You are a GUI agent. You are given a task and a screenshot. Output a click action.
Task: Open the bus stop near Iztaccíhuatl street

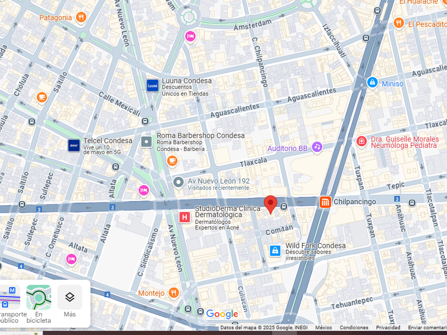coord(366,38)
